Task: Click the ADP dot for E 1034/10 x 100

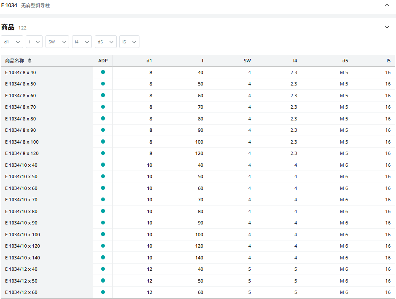Action: 103,234
